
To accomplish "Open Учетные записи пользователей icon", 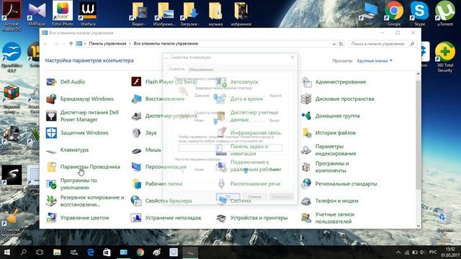I will [x=306, y=218].
